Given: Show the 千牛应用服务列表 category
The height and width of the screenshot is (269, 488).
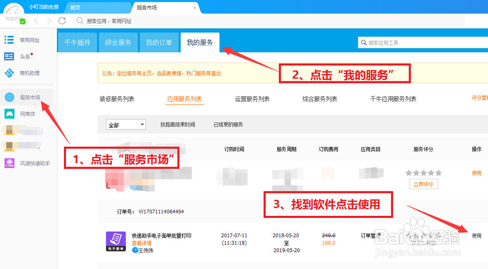Looking at the screenshot, I should tap(393, 99).
